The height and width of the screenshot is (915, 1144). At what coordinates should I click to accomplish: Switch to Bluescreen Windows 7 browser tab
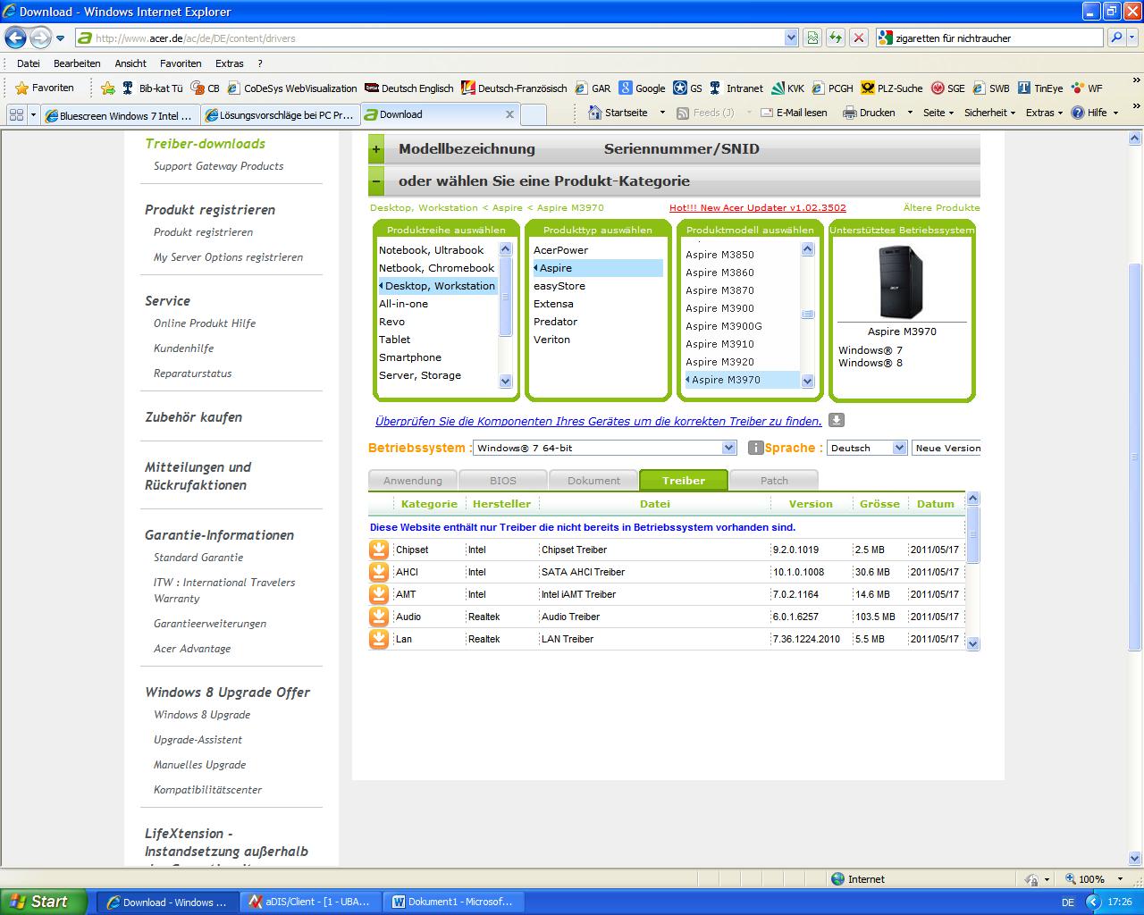click(x=119, y=115)
